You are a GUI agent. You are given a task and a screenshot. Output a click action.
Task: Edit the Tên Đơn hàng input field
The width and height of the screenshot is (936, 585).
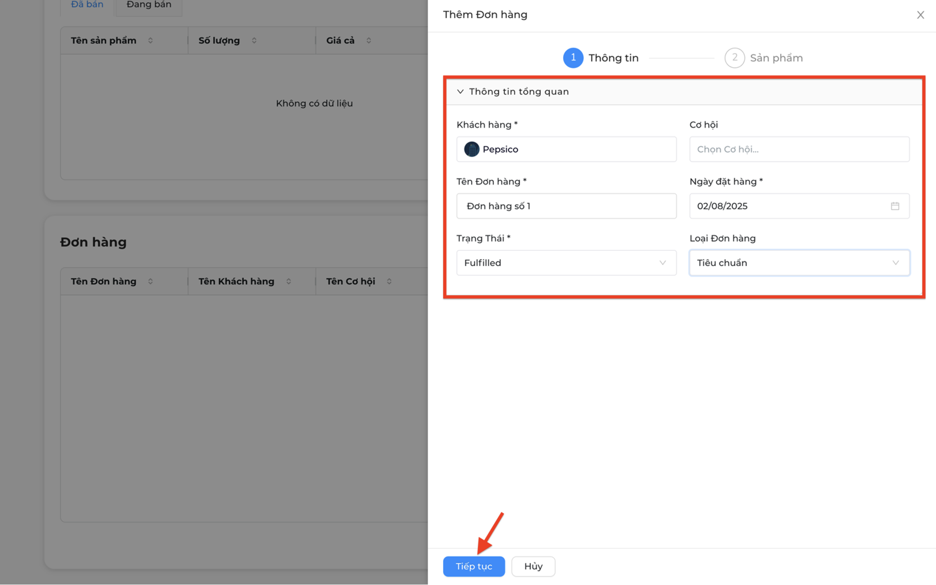click(566, 206)
